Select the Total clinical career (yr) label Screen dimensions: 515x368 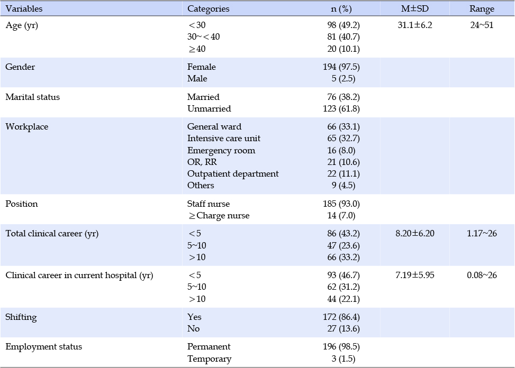click(x=52, y=234)
